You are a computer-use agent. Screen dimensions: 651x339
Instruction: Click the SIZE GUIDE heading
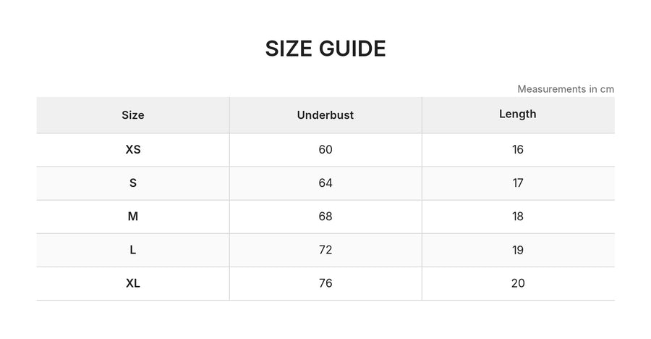click(325, 49)
